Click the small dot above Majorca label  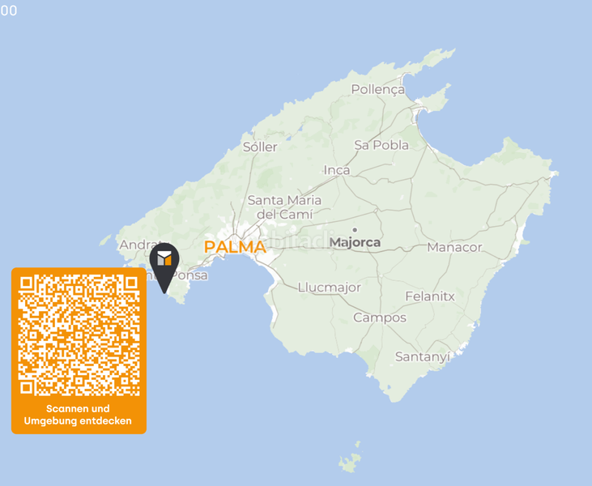coord(355,230)
